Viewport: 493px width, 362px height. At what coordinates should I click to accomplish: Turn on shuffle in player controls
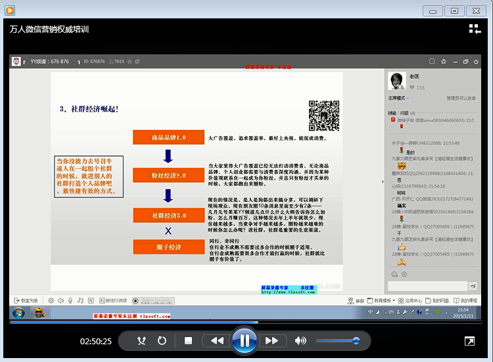point(141,341)
